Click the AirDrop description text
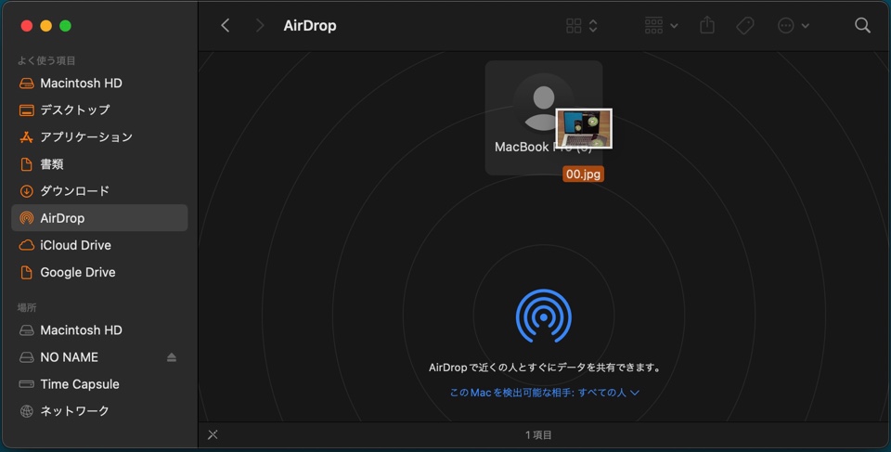The width and height of the screenshot is (891, 452). click(546, 368)
